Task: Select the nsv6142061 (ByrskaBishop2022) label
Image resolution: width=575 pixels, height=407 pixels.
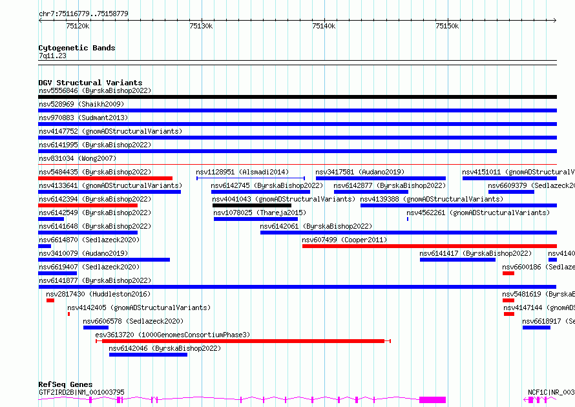Action: point(316,226)
